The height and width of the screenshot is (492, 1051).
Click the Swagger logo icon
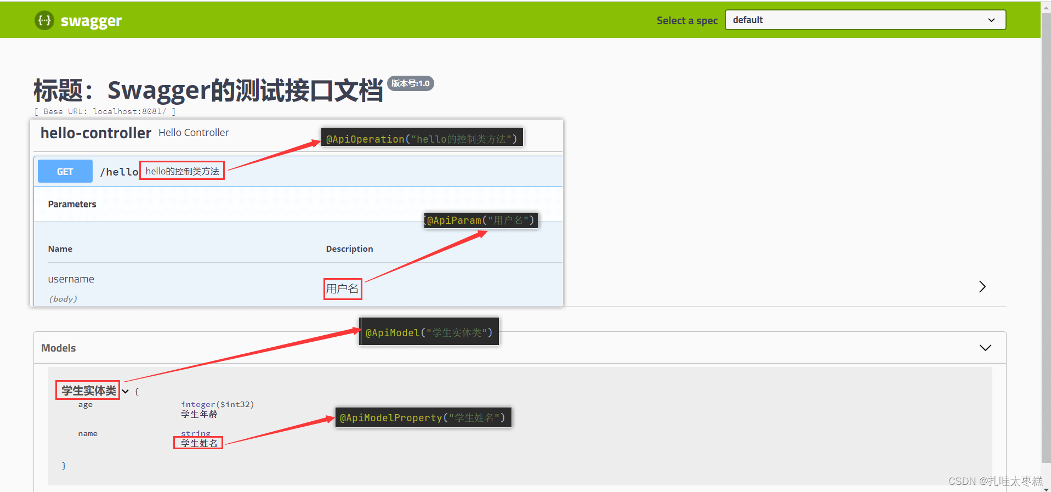tap(44, 20)
